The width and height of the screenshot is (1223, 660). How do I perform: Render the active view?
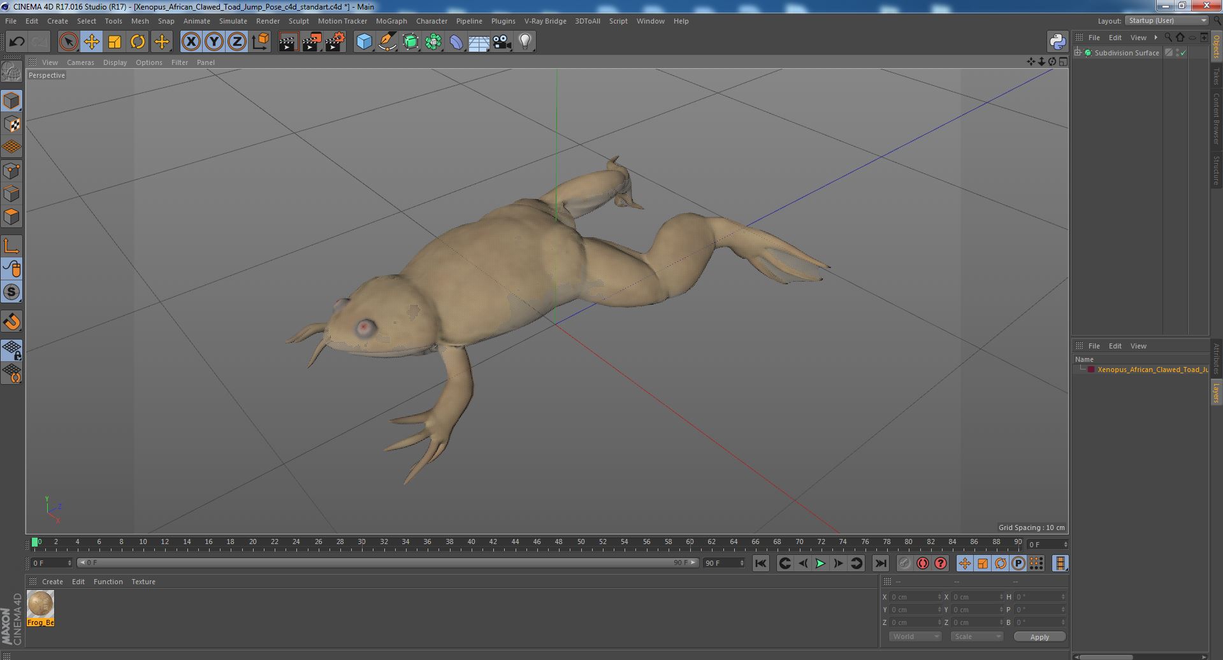tap(288, 42)
